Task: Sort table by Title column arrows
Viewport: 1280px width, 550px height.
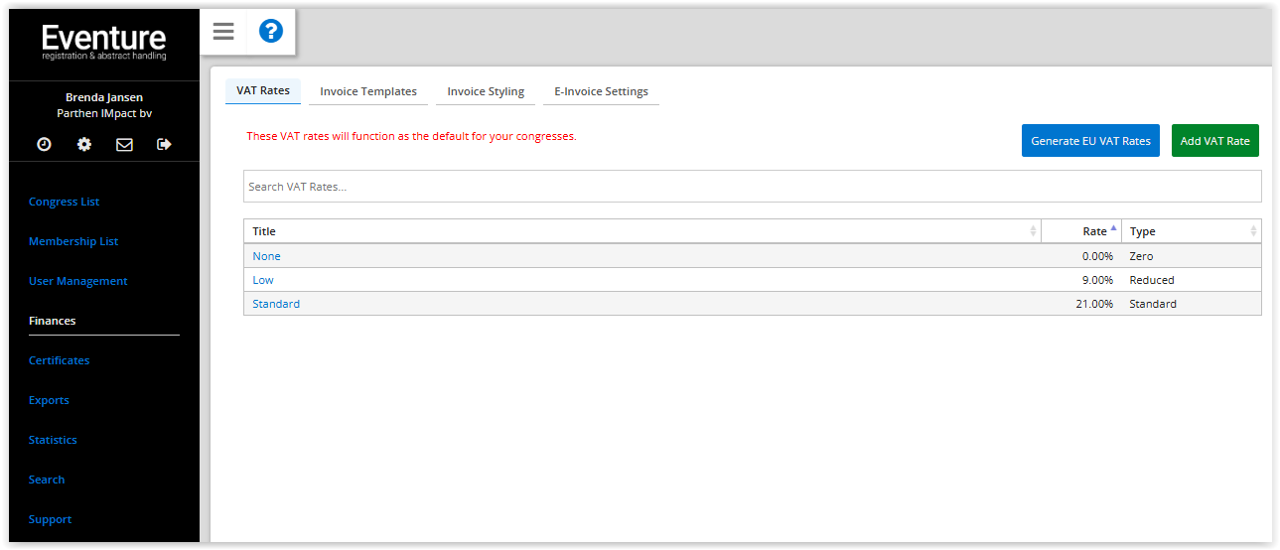Action: (1033, 231)
